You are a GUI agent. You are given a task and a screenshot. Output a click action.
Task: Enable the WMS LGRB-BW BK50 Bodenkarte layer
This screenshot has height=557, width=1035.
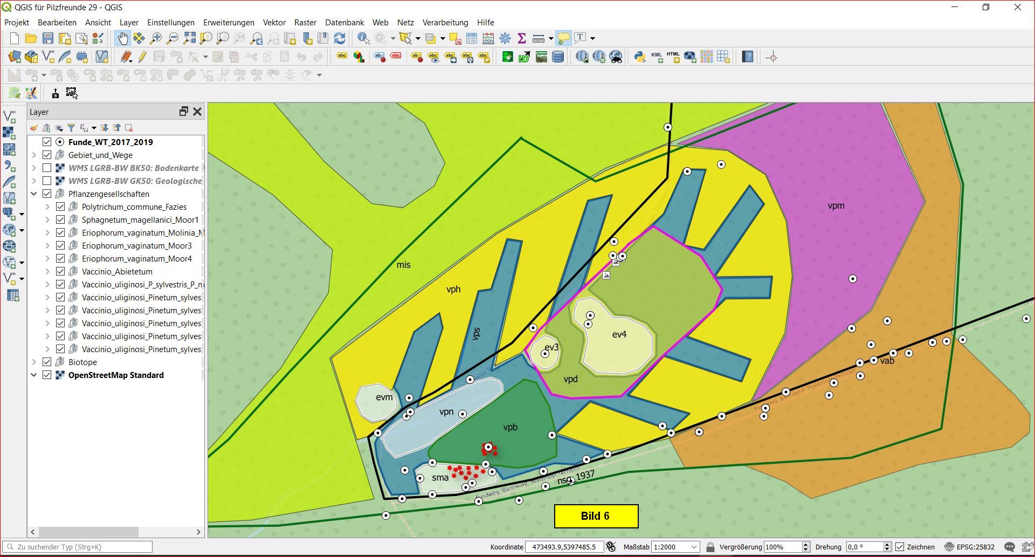(47, 168)
